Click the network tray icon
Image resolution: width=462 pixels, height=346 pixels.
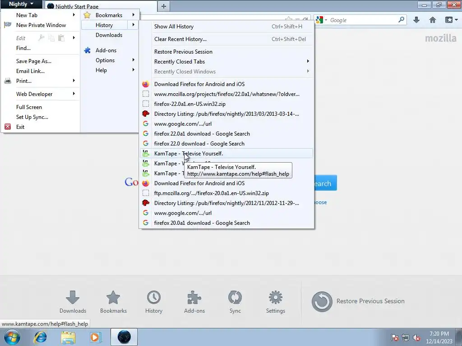[x=406, y=337]
